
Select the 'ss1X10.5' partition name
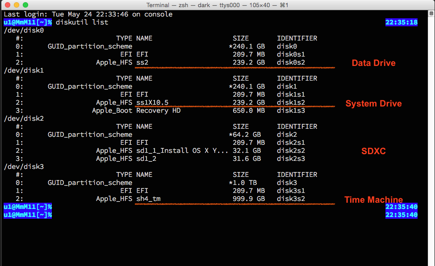pos(152,102)
